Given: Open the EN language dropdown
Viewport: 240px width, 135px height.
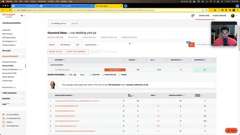Looking at the screenshot, I should [23, 16].
